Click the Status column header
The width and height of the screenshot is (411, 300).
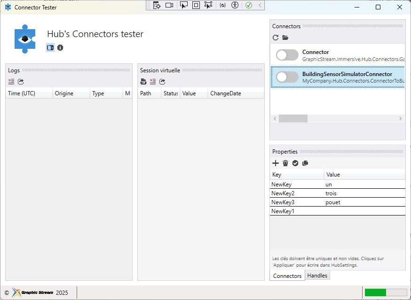pyautogui.click(x=170, y=93)
